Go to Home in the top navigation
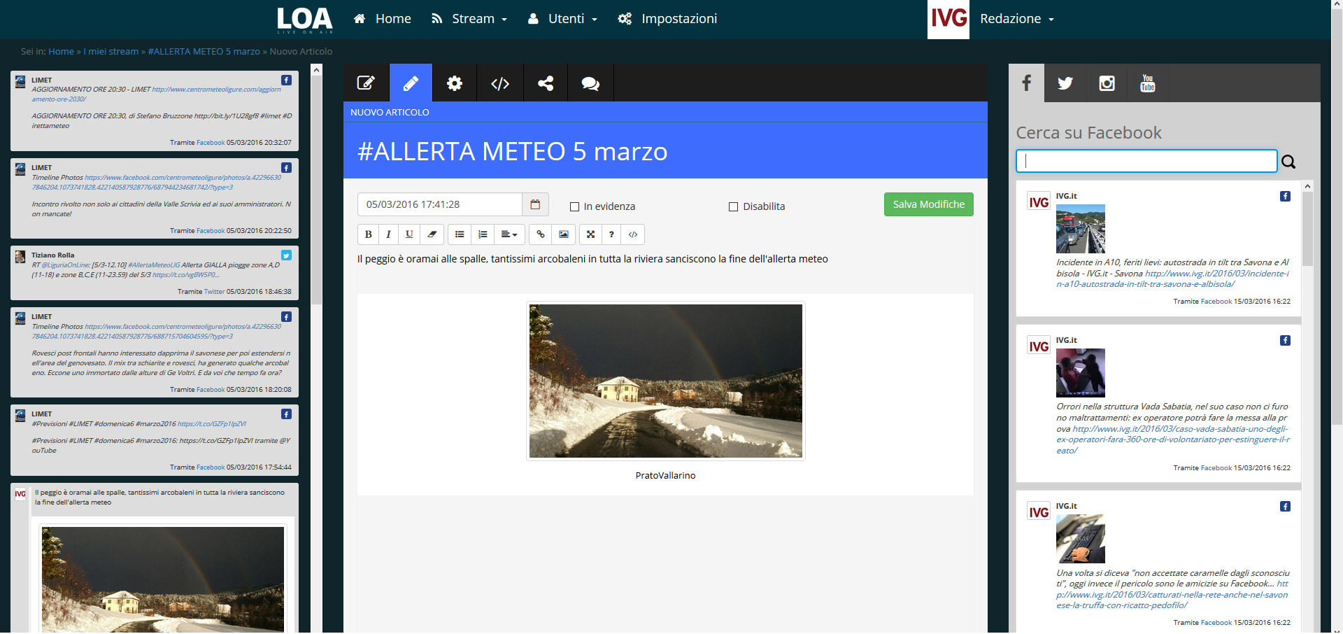Viewport: 1343px width, 634px height. tap(382, 19)
